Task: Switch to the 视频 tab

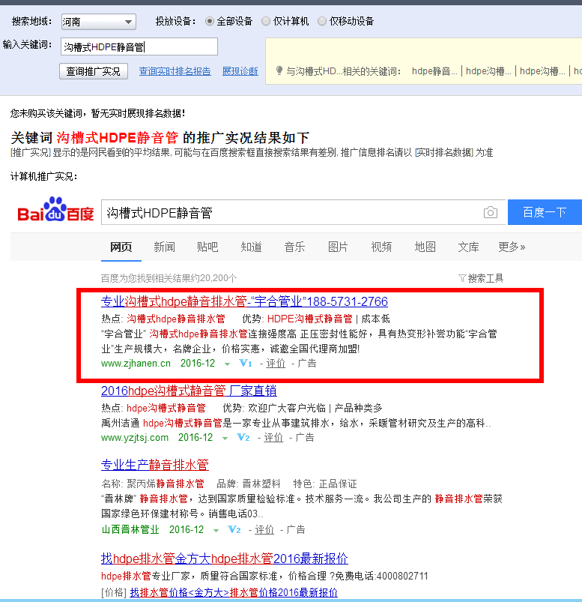Action: tap(381, 247)
